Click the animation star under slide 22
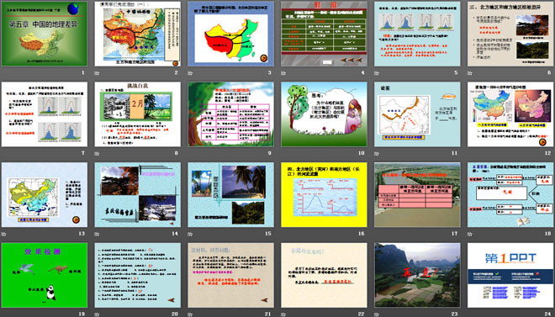This screenshot has width=555, height=317. click(283, 314)
